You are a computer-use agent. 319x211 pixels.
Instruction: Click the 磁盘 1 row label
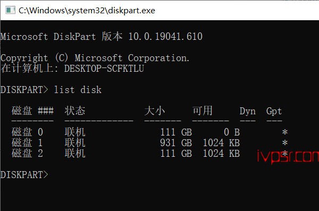pos(27,142)
